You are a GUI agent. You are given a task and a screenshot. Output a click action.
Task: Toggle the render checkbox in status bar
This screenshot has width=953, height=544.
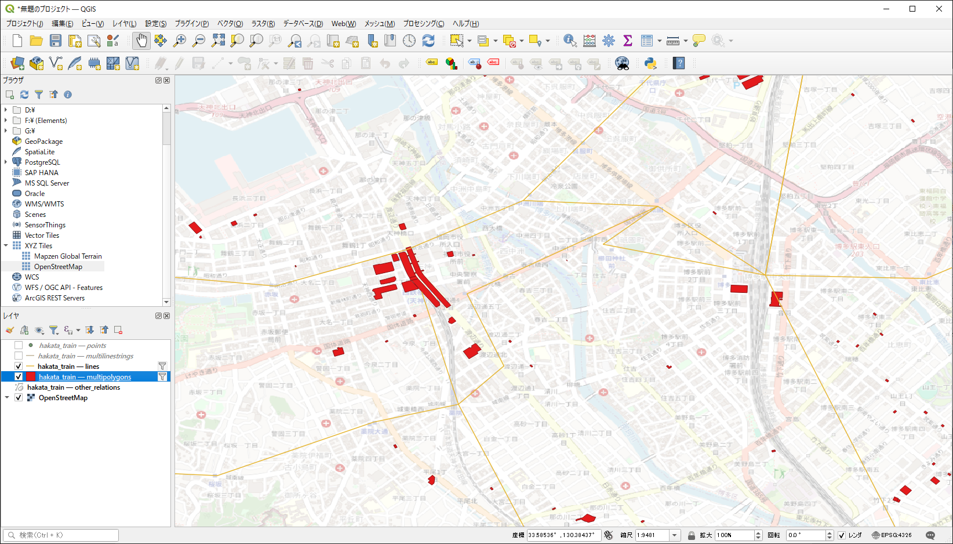pyautogui.click(x=842, y=535)
